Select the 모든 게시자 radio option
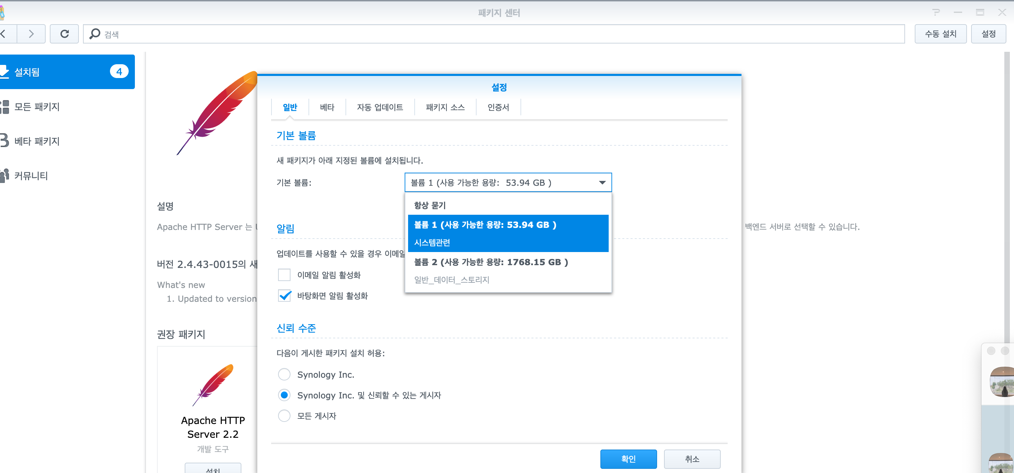The height and width of the screenshot is (473, 1014). (x=284, y=416)
